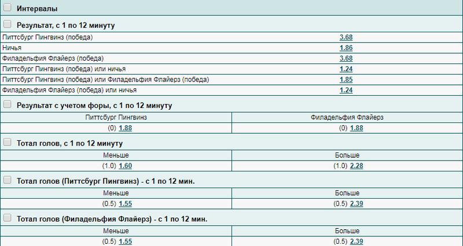The width and height of the screenshot is (463, 246).
Task: Tick checkbox for Результат, с 1 по 12 минуту
Action: (8, 24)
